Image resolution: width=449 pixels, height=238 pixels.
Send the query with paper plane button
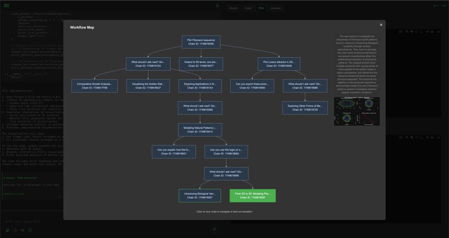pos(214,229)
